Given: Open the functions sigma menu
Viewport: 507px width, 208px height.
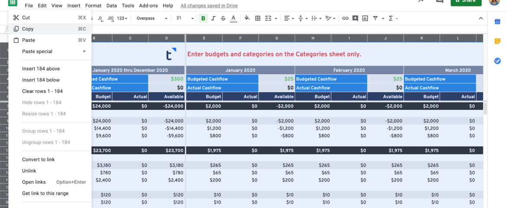Looking at the screenshot, I should click(393, 19).
